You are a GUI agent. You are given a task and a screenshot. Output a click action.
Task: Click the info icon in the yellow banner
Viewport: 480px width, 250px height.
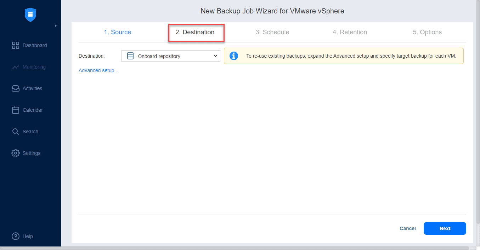click(x=234, y=56)
